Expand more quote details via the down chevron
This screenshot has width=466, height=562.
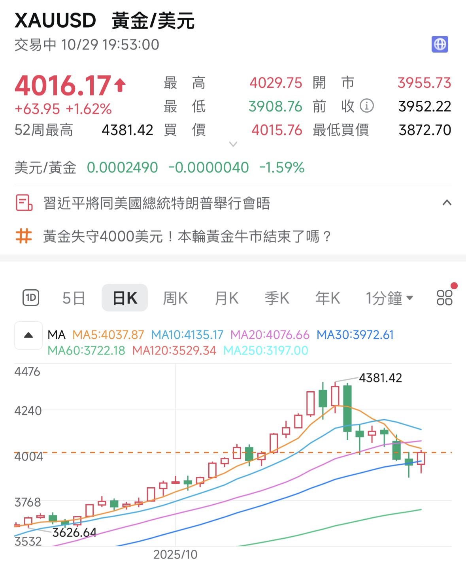click(233, 145)
